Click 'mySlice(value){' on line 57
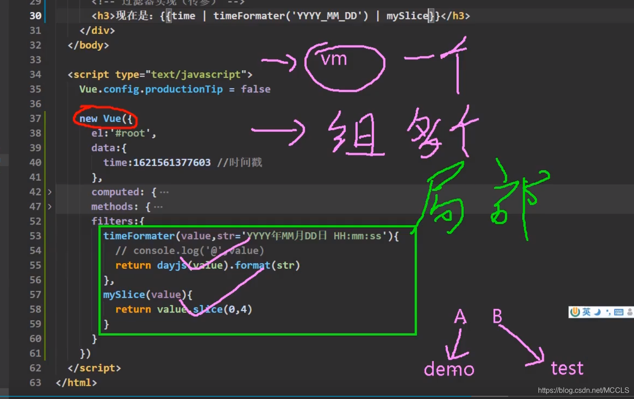The image size is (634, 399). [x=148, y=295]
